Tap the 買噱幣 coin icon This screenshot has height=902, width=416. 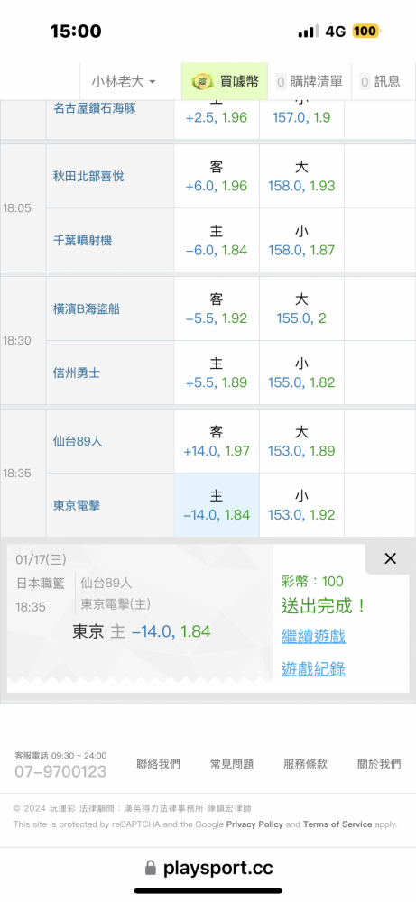click(x=202, y=82)
